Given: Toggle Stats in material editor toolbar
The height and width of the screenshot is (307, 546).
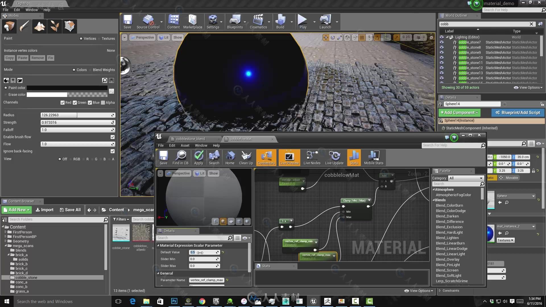Looking at the screenshot, I should pos(354,157).
